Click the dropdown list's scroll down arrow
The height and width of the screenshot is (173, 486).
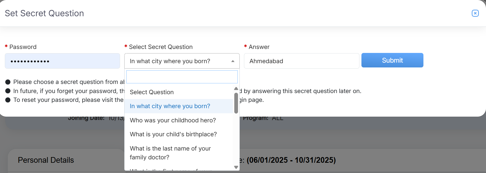(x=236, y=167)
